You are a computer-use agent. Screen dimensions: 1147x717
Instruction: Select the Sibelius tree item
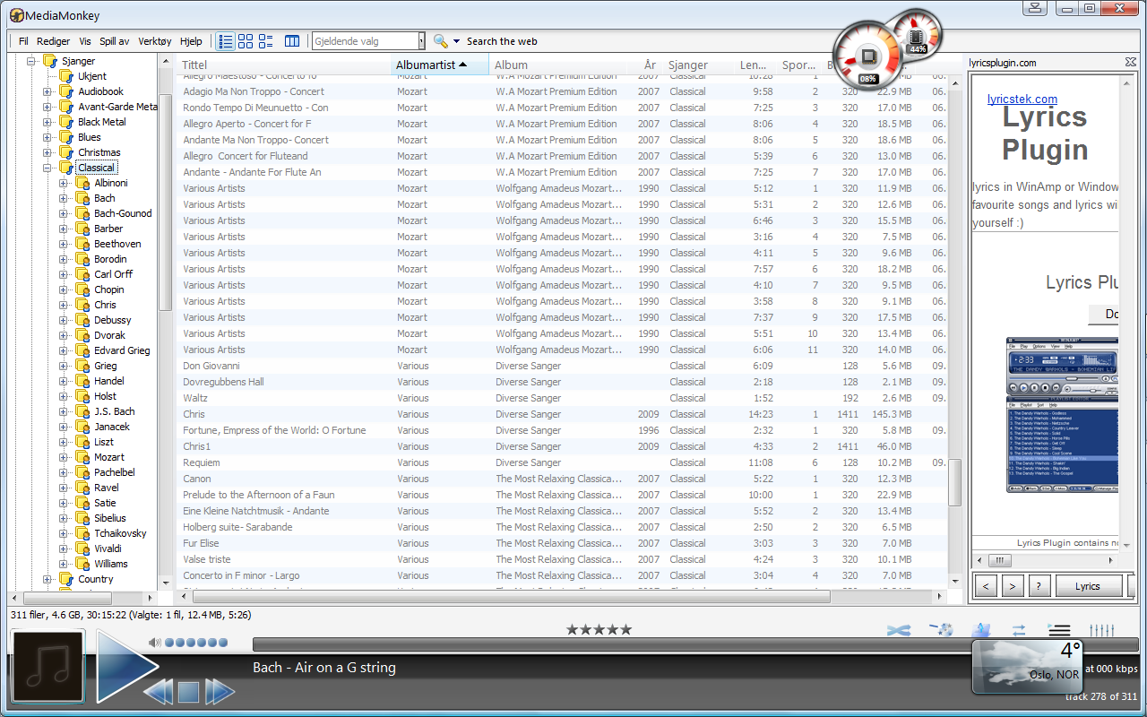[x=110, y=518]
